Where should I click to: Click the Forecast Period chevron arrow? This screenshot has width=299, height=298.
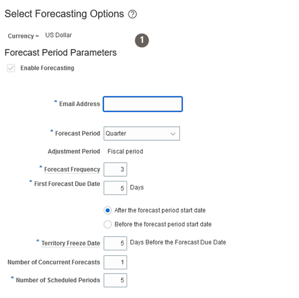pos(173,134)
